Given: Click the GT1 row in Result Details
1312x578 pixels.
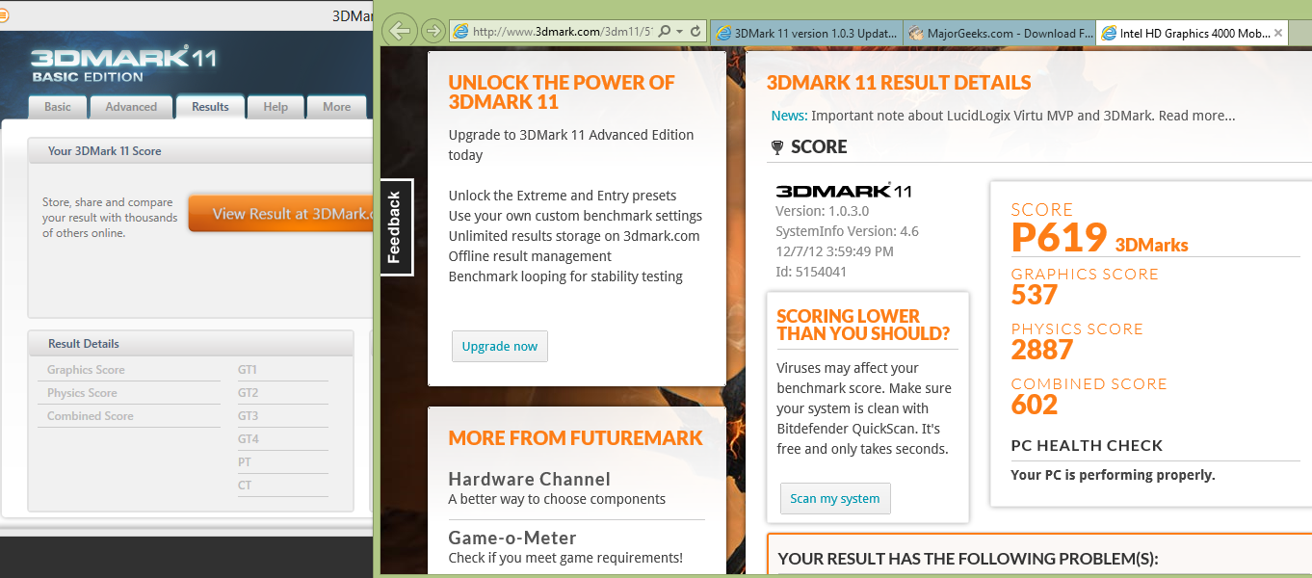Looking at the screenshot, I should point(281,370).
